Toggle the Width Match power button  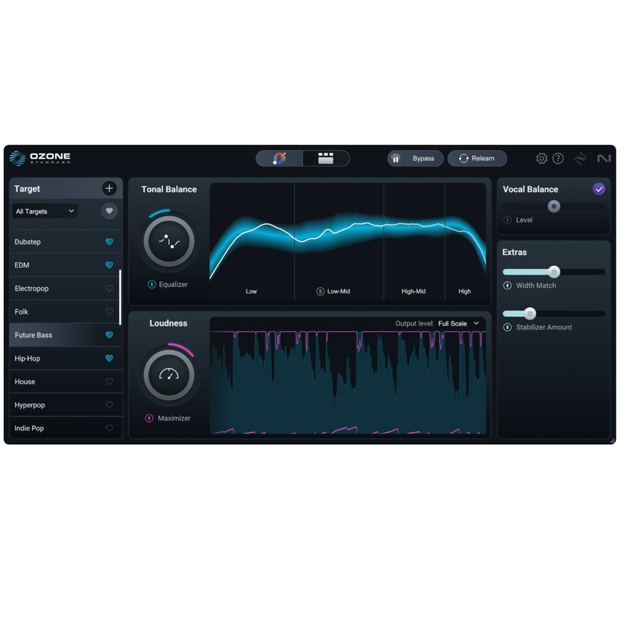pos(508,286)
